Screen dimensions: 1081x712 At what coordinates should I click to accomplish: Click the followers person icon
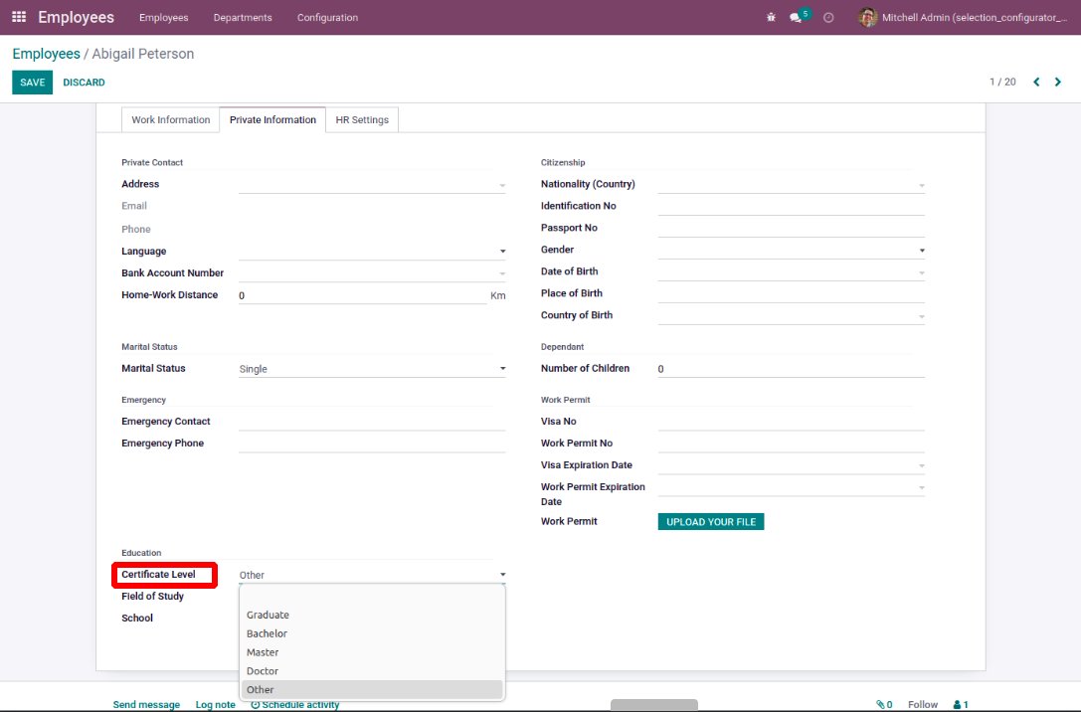tap(957, 704)
